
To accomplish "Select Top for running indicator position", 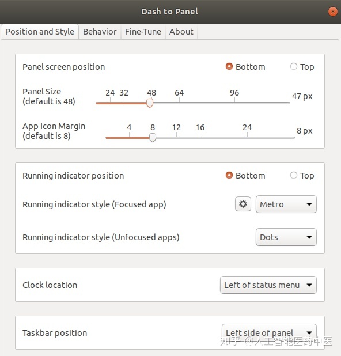I will [x=302, y=176].
